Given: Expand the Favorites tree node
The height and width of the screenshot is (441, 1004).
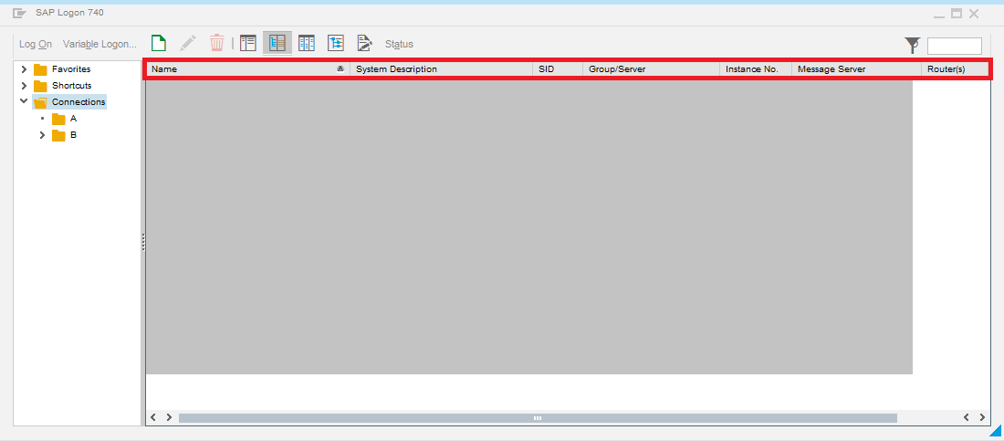Looking at the screenshot, I should pyautogui.click(x=25, y=69).
